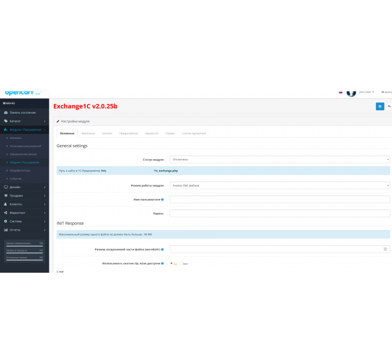Toggle the МЕНЮ hamburger icon
Screen dimensions: 392x364
pos(4,103)
